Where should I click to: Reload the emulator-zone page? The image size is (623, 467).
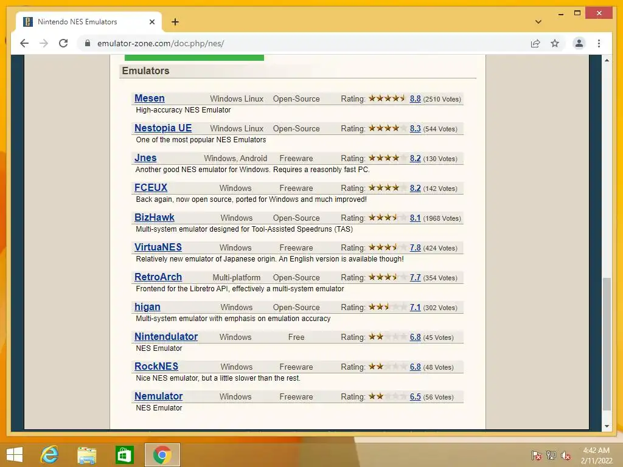pos(63,43)
